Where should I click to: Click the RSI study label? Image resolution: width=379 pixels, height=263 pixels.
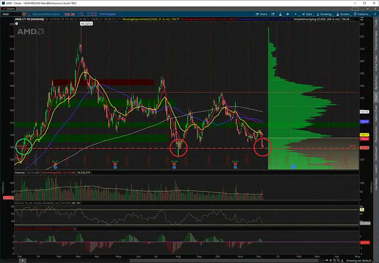37,203
